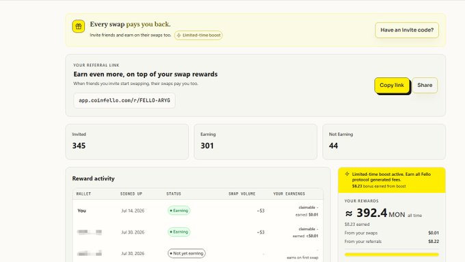Viewport: 465px width, 262px height.
Task: Click the Not Earning 44 stat card
Action: (x=384, y=142)
